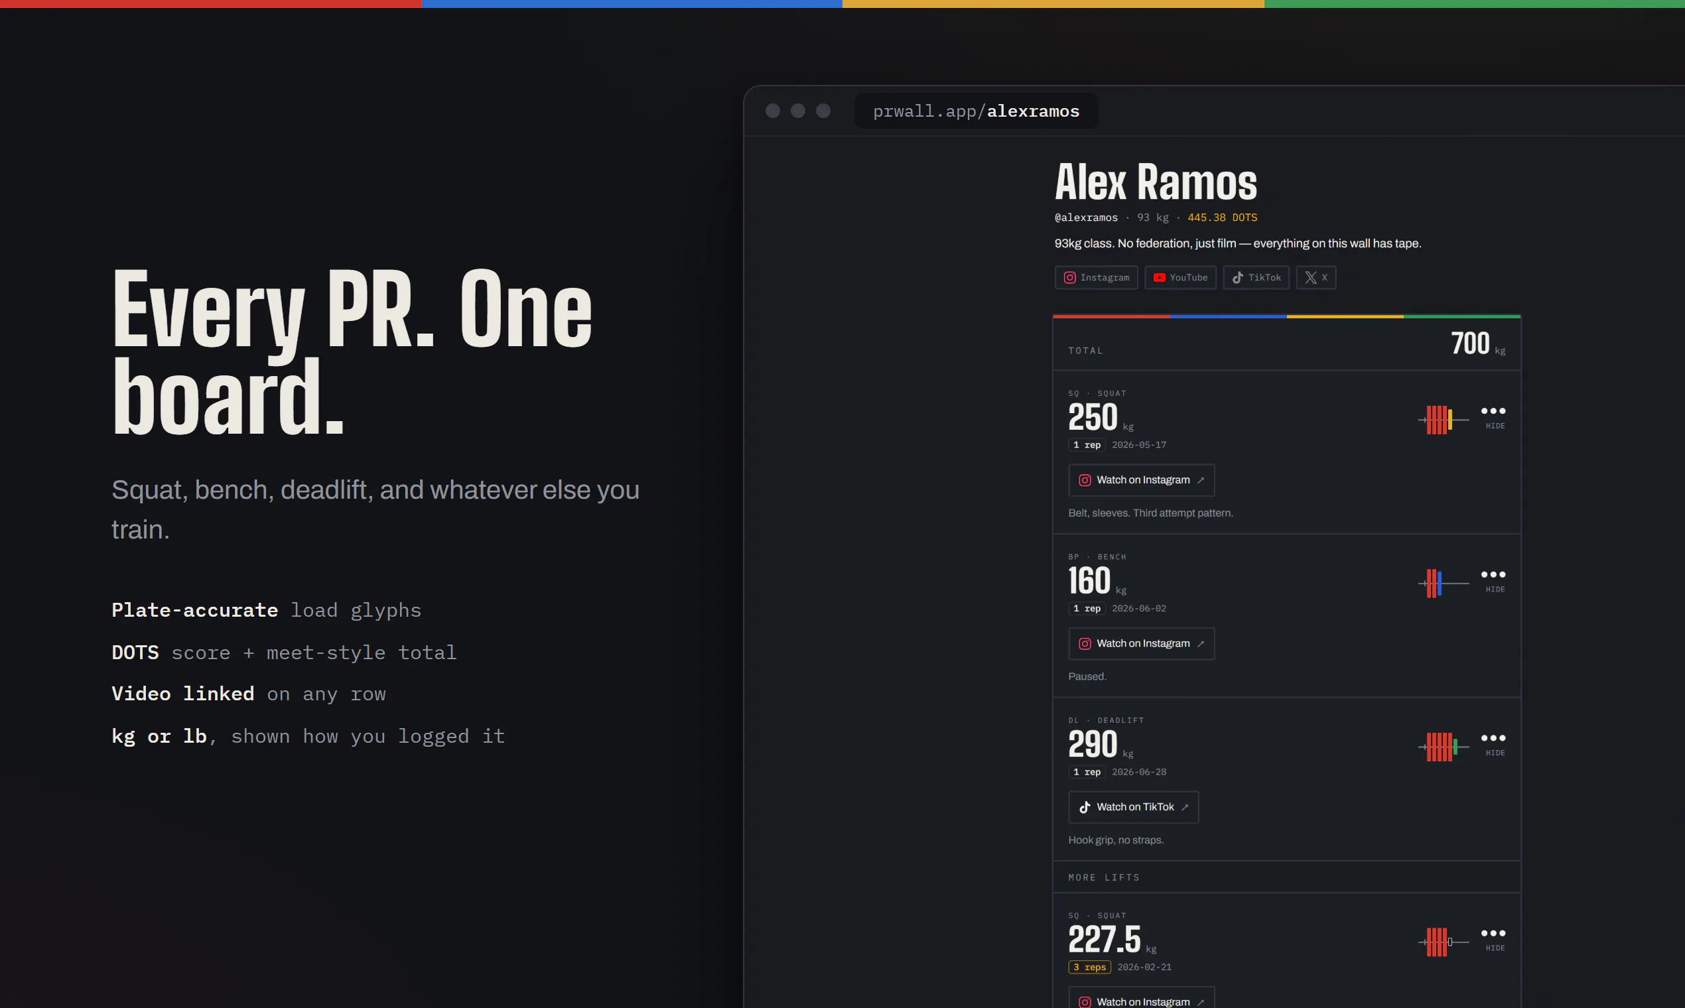Click the TOTAL label
The width and height of the screenshot is (1685, 1008).
click(1086, 351)
